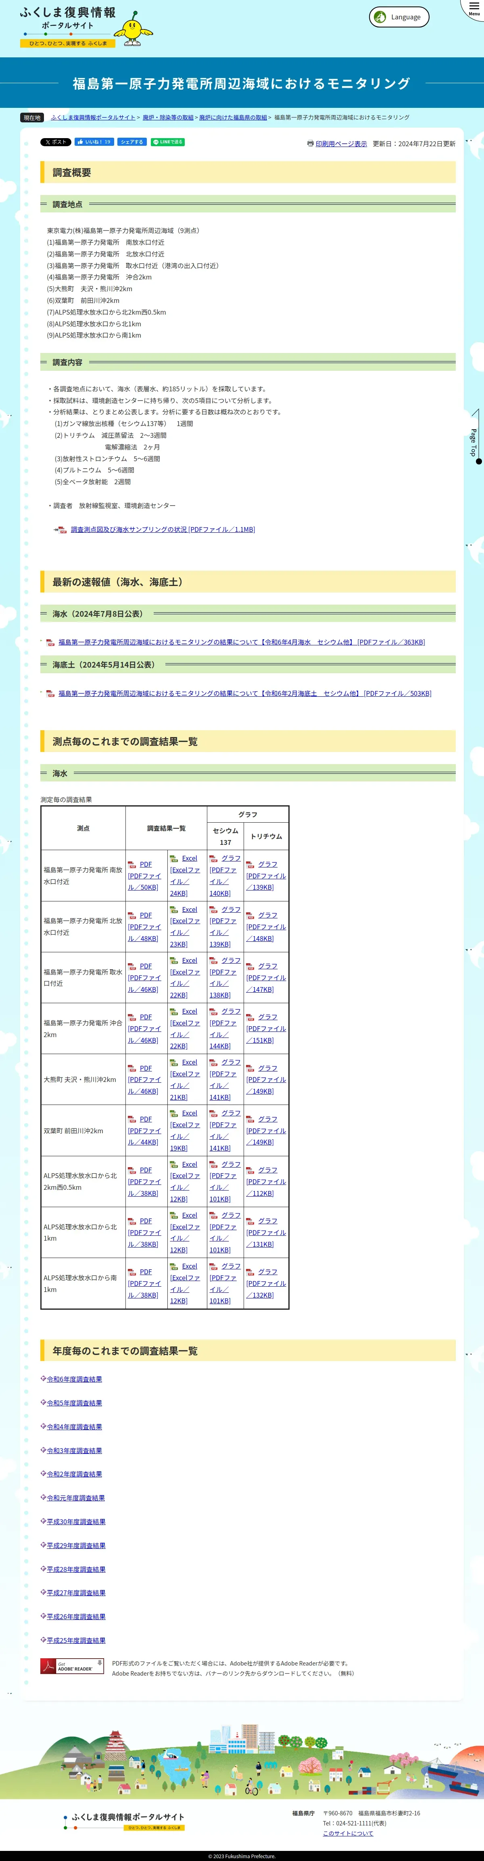Open breadcrumb ふくしま復興情報ポータルサイト
This screenshot has height=1861, width=484.
(x=93, y=117)
